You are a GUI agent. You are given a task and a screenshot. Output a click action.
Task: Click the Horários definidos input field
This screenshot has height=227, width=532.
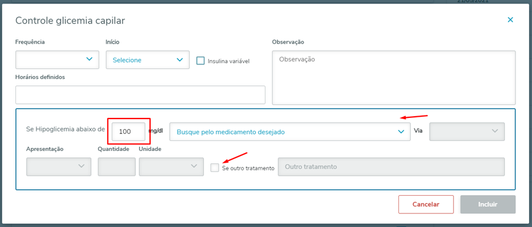[x=140, y=95]
